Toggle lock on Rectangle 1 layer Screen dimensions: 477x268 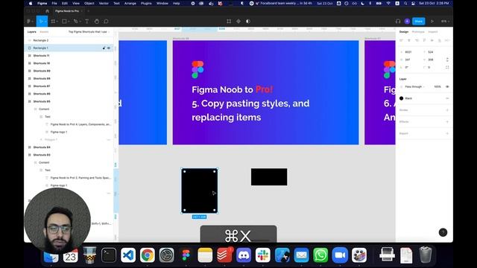coord(104,48)
